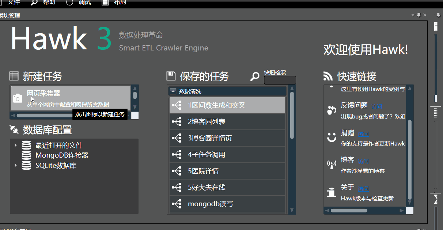
Task: Click the 快速链接 horizontal scroll-right arrow
Action: pyautogui.click(x=402, y=211)
